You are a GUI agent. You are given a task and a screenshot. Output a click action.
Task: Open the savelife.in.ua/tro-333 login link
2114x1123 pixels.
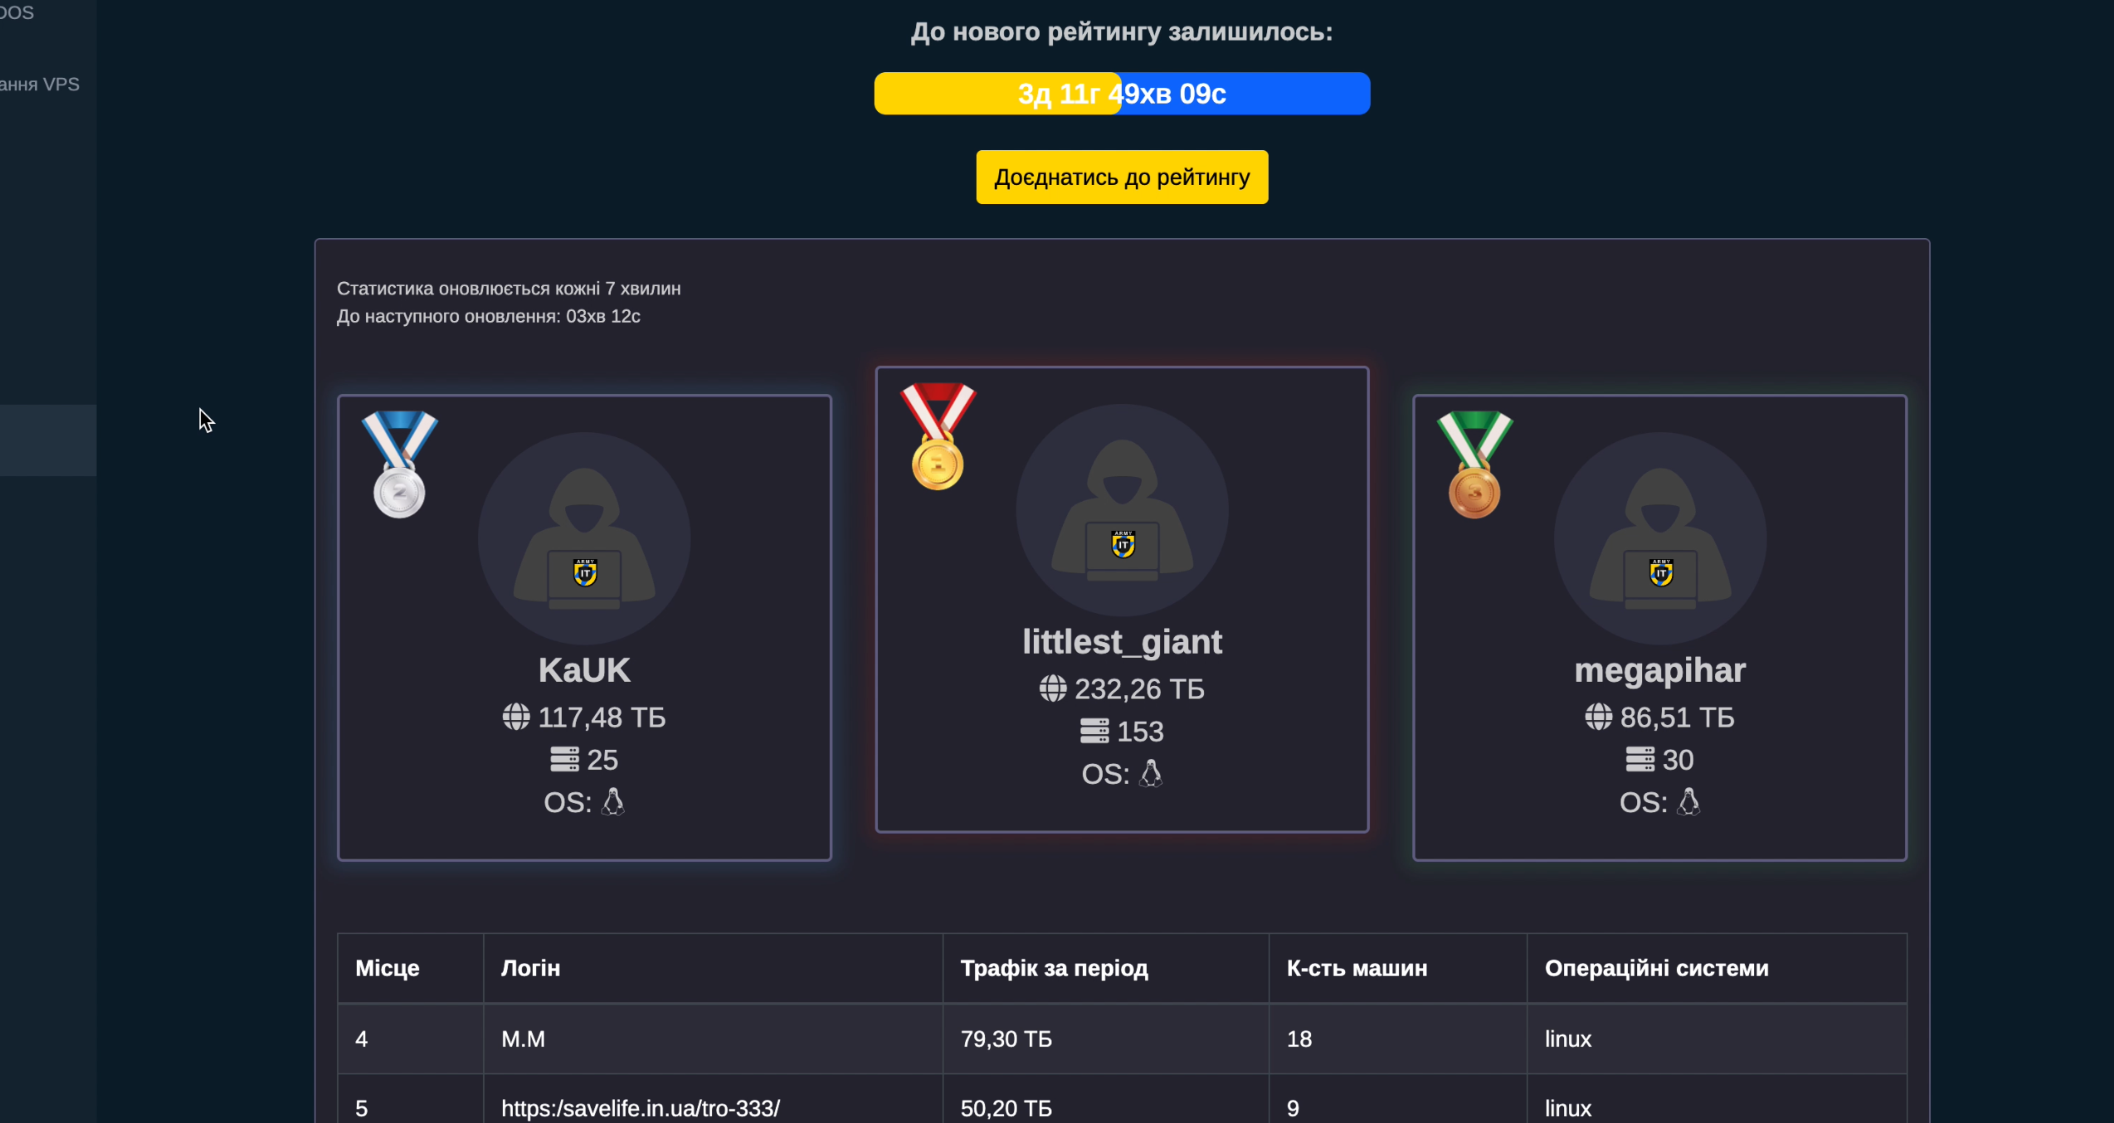click(x=640, y=1108)
